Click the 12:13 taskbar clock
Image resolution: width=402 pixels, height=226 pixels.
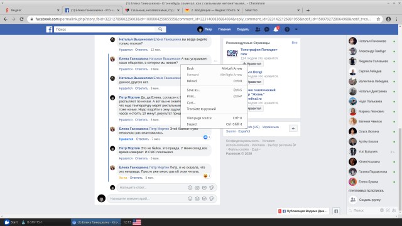127,222
